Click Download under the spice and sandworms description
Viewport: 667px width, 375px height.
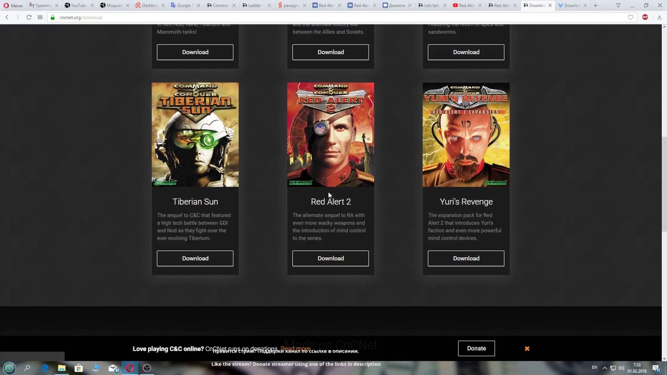pos(466,52)
